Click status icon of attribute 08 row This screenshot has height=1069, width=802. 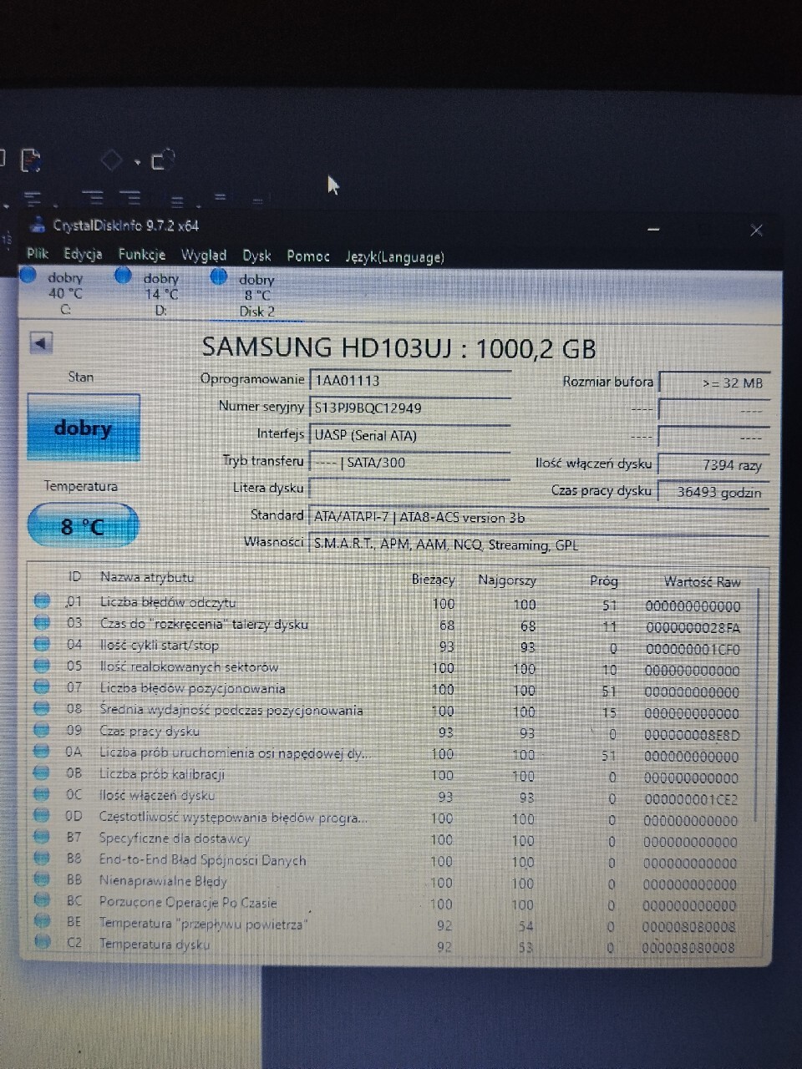click(42, 708)
